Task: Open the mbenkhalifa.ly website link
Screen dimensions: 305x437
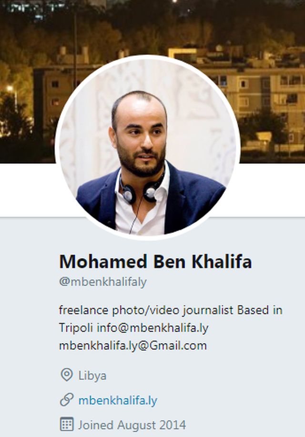Action: 118,400
